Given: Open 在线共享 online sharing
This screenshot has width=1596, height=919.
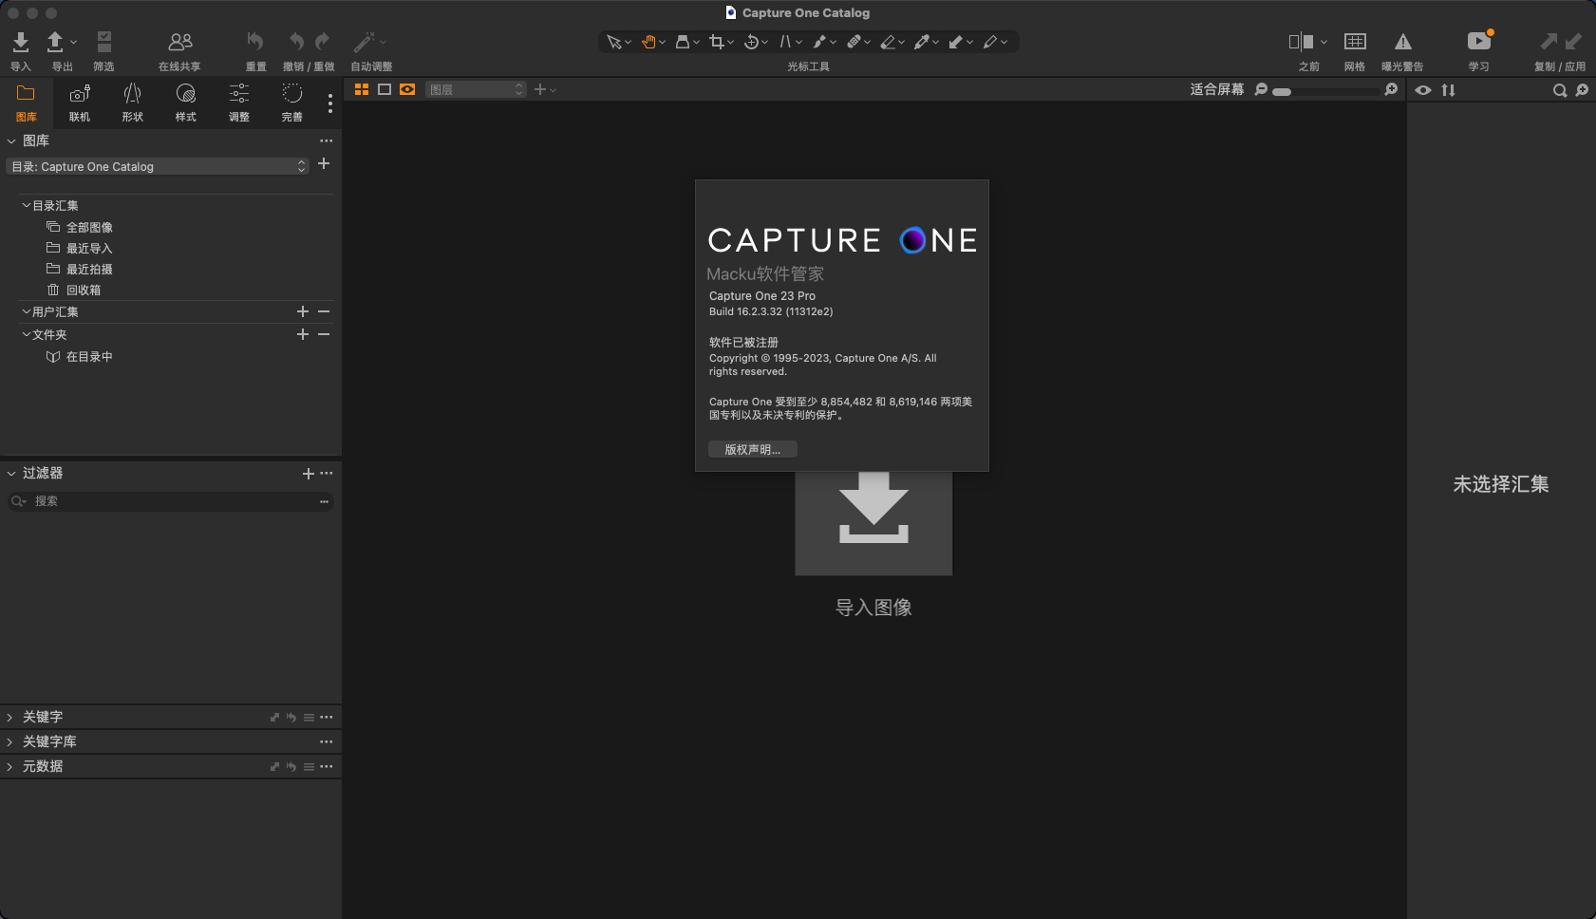Looking at the screenshot, I should [179, 42].
